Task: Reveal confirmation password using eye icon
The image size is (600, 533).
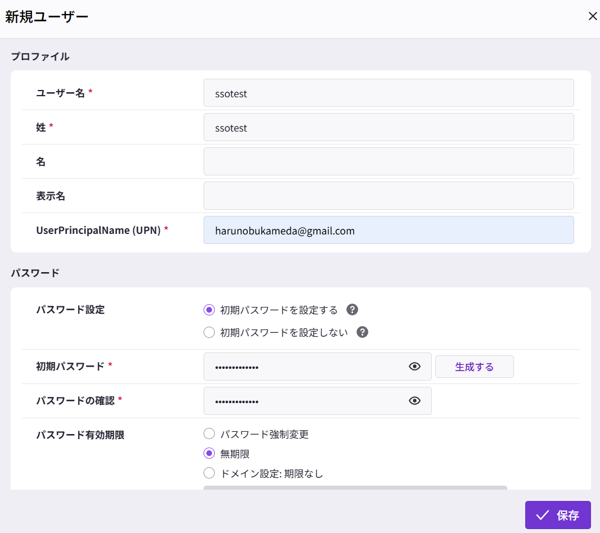Action: (414, 401)
